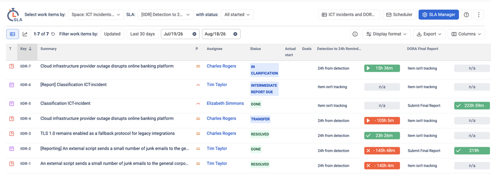Click the IIDR-3 incident type icon

click(12, 133)
